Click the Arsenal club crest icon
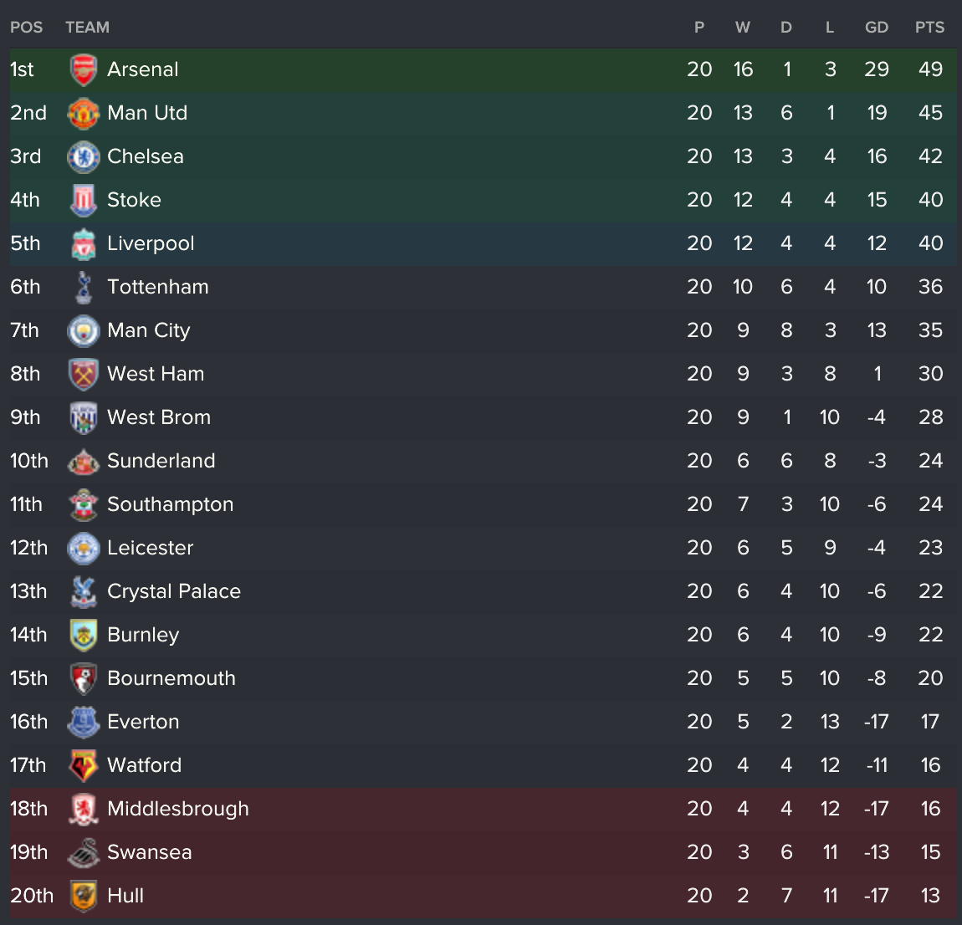Screen dimensions: 962x925 (83, 70)
